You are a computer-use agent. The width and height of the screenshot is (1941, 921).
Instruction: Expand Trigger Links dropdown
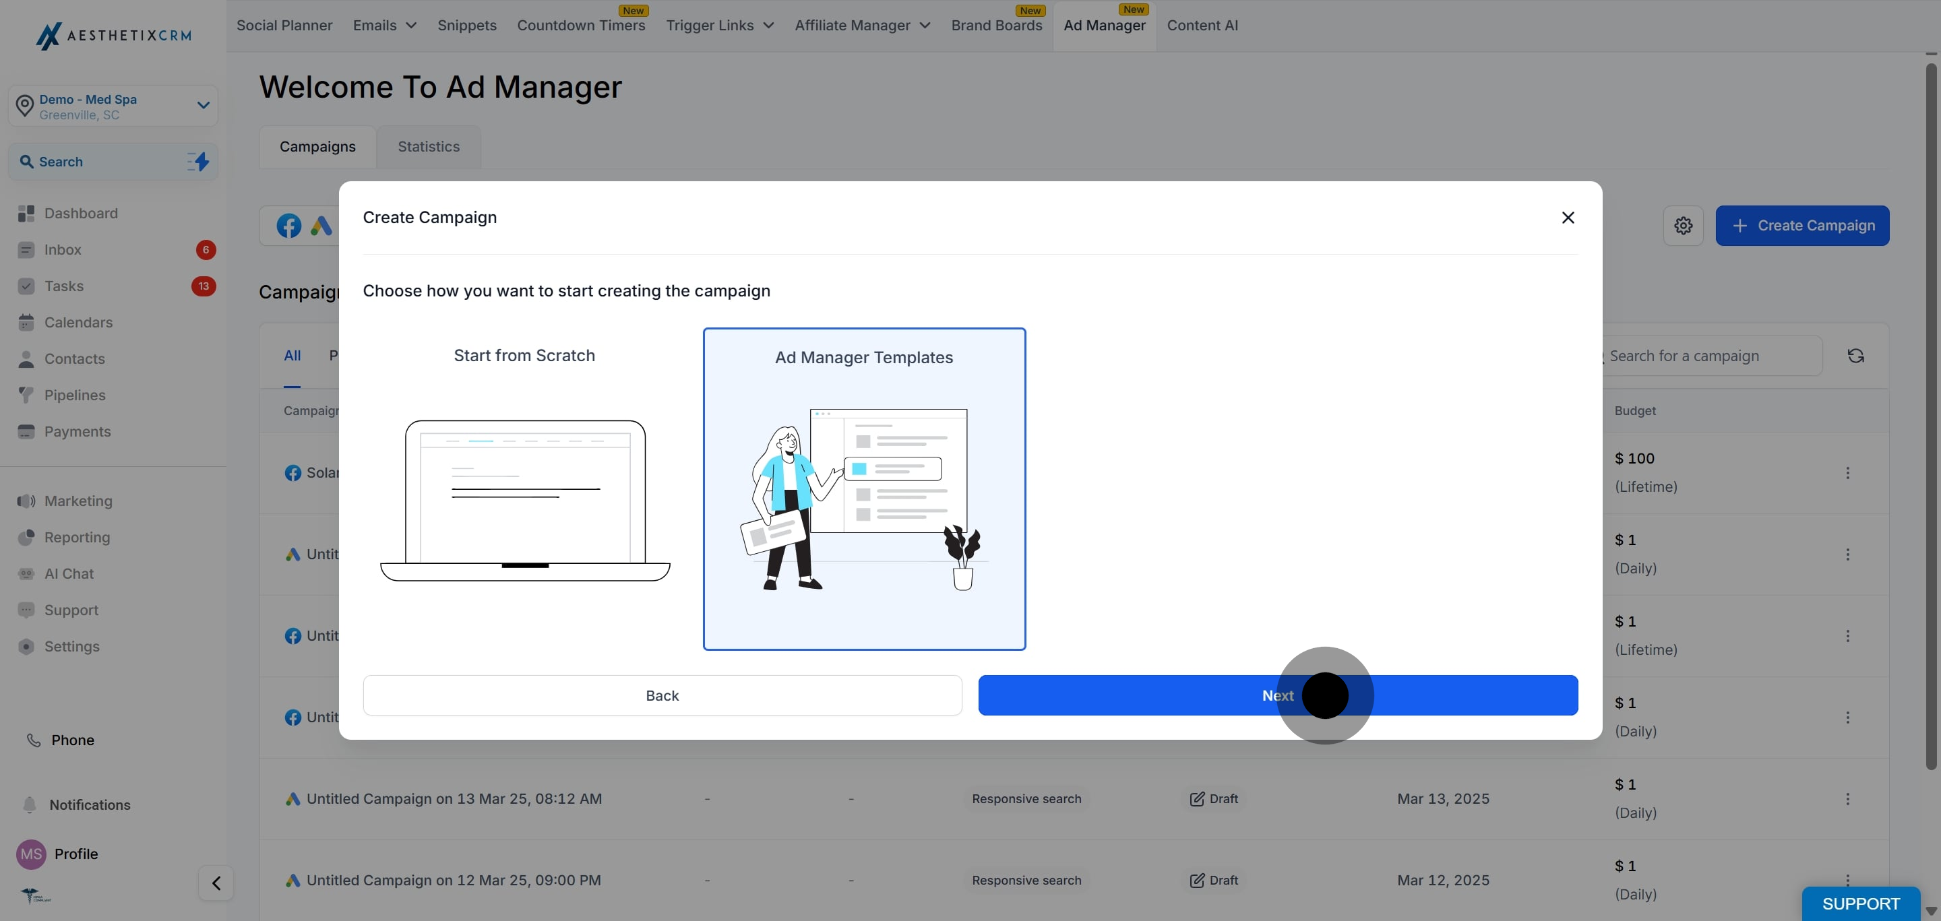(x=720, y=26)
